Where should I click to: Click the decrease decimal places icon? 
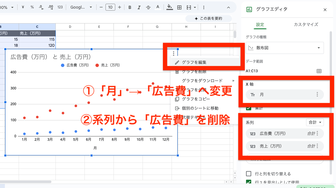[x=41, y=7]
